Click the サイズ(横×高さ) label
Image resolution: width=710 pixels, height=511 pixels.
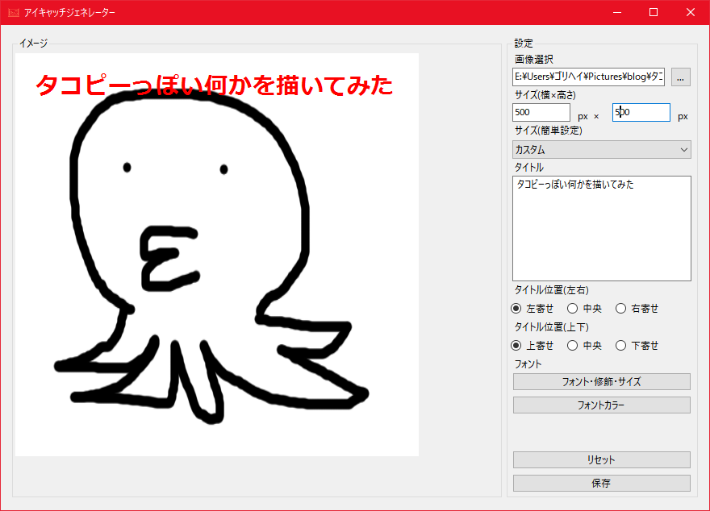pos(545,95)
